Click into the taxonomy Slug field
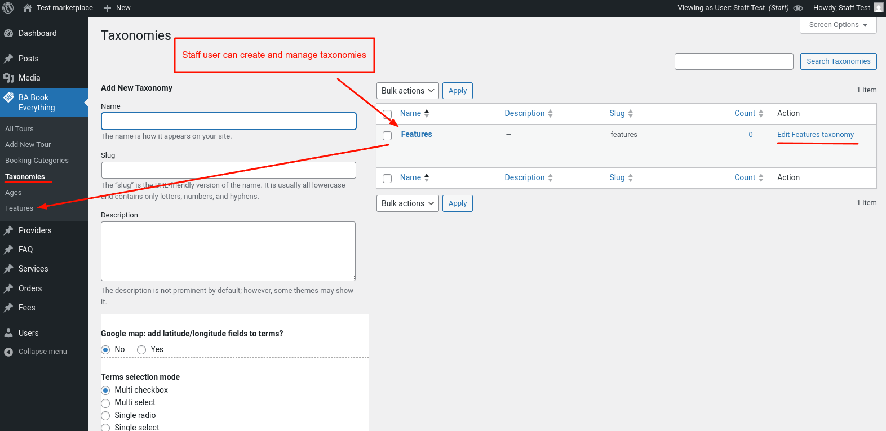 coord(228,170)
